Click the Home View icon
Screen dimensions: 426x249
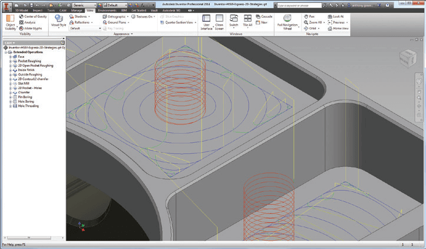coord(330,28)
